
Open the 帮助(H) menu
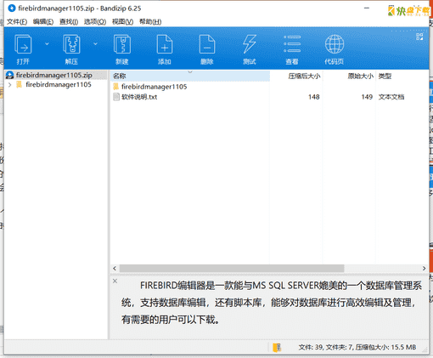(x=150, y=22)
